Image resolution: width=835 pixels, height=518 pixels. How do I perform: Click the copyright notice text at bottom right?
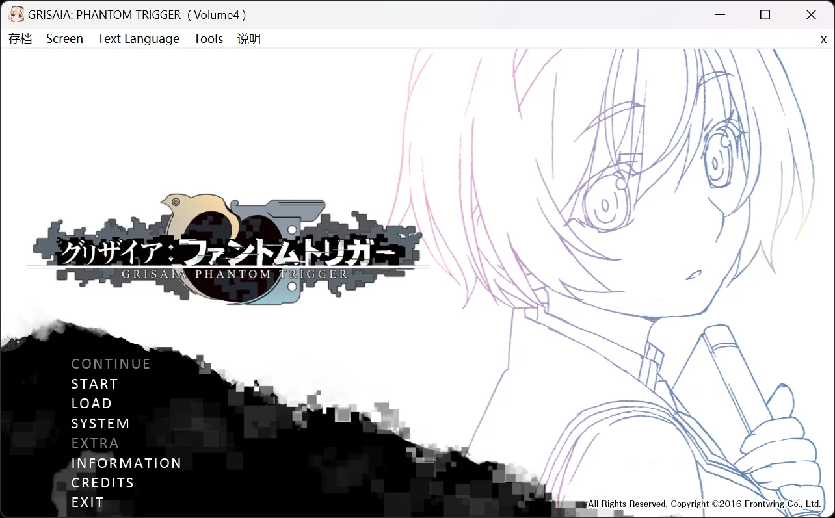pyautogui.click(x=704, y=504)
